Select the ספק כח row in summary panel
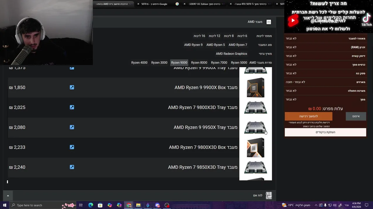 pyautogui.click(x=325, y=73)
